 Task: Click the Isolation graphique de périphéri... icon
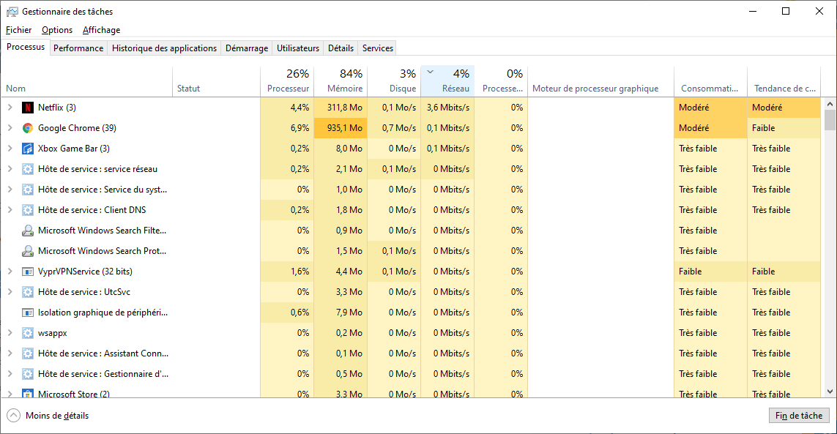(28, 313)
